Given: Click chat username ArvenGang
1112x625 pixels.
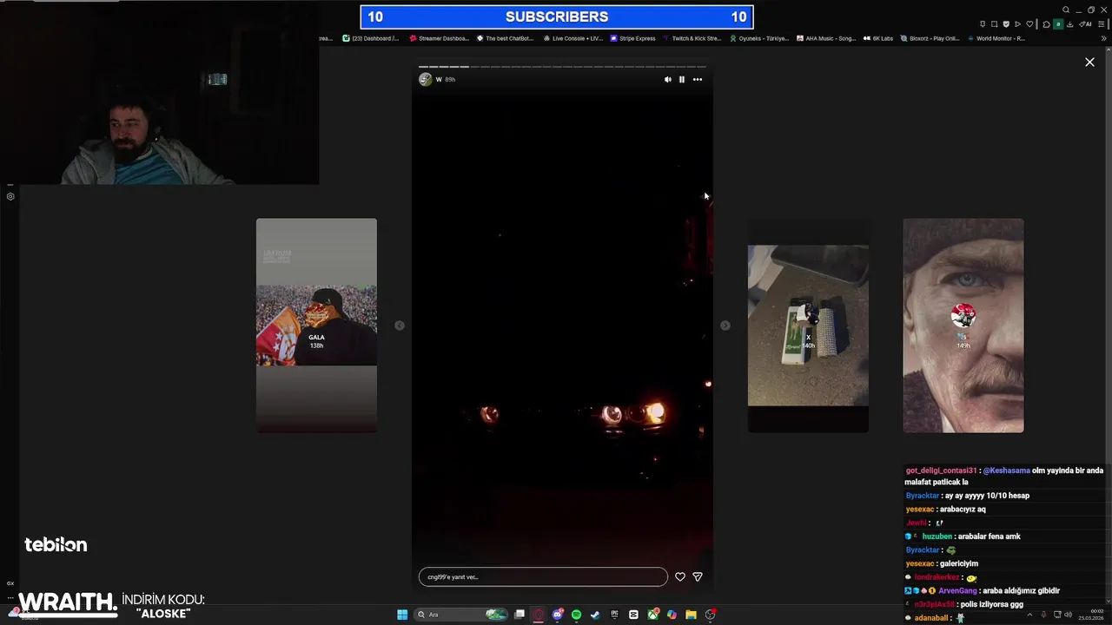Looking at the screenshot, I should (956, 590).
